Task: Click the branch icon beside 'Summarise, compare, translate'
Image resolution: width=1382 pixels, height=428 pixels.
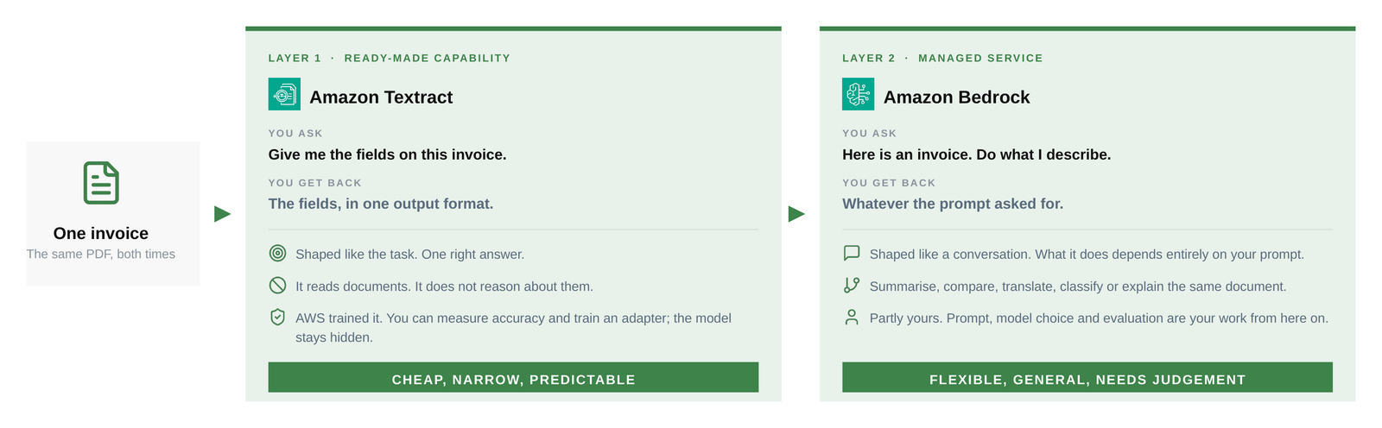Action: tap(852, 285)
